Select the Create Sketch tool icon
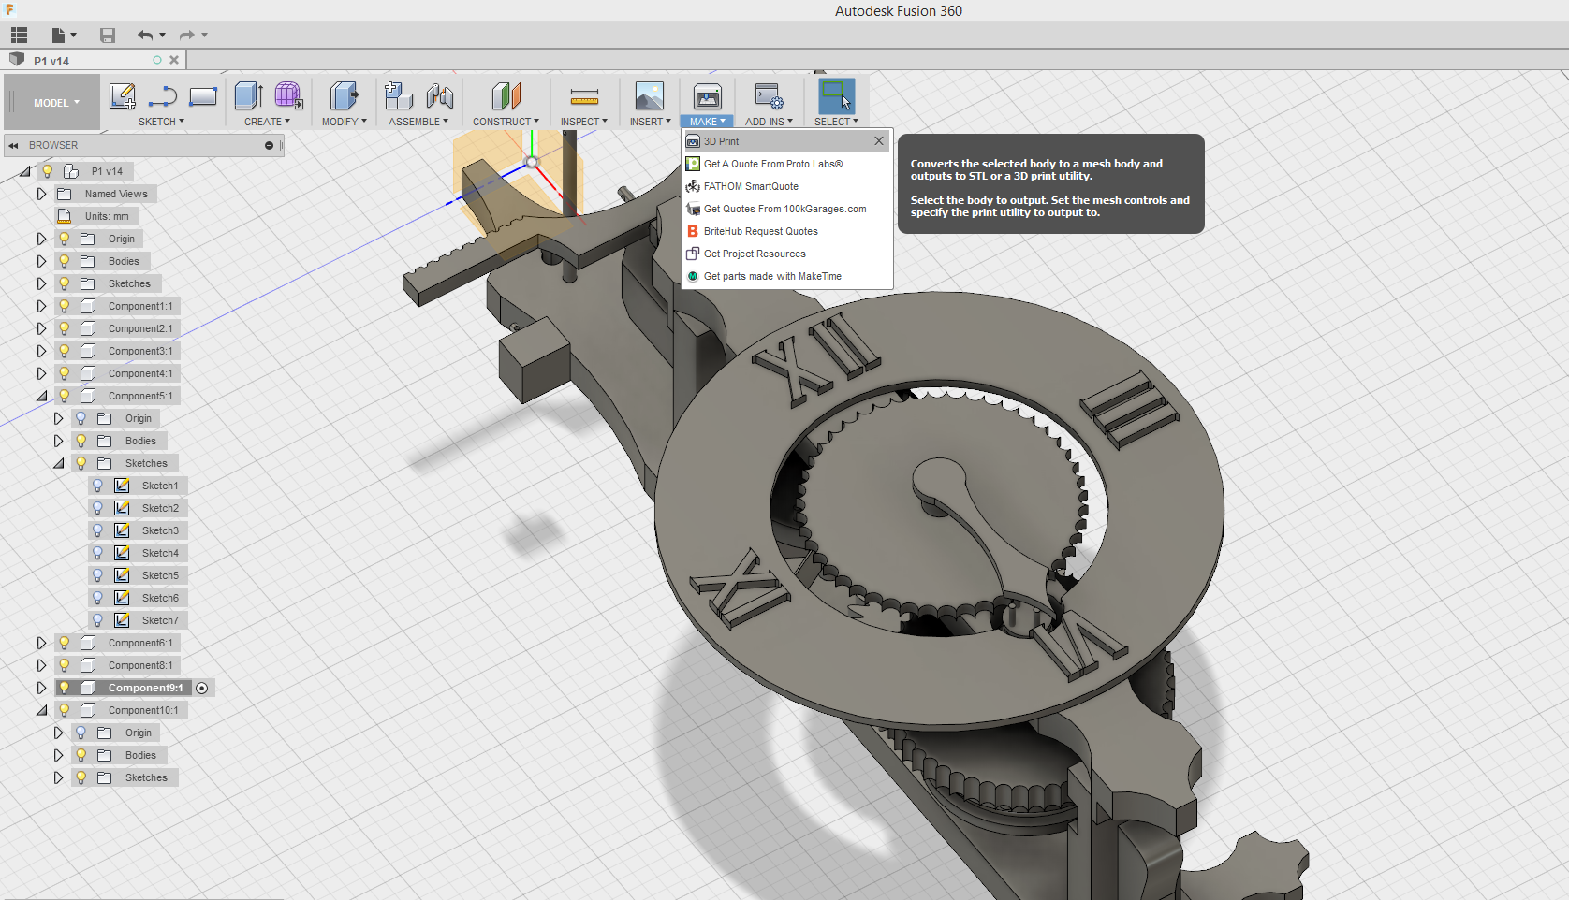The width and height of the screenshot is (1569, 900). pyautogui.click(x=122, y=95)
